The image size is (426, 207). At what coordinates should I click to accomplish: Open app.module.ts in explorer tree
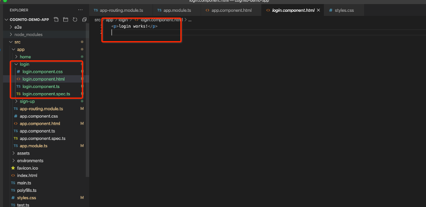pyautogui.click(x=34, y=146)
